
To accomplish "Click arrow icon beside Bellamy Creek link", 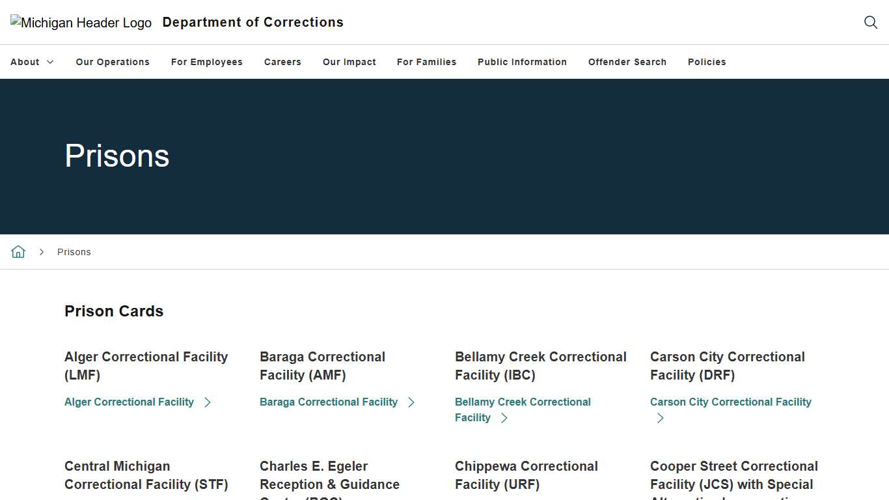I will point(504,418).
